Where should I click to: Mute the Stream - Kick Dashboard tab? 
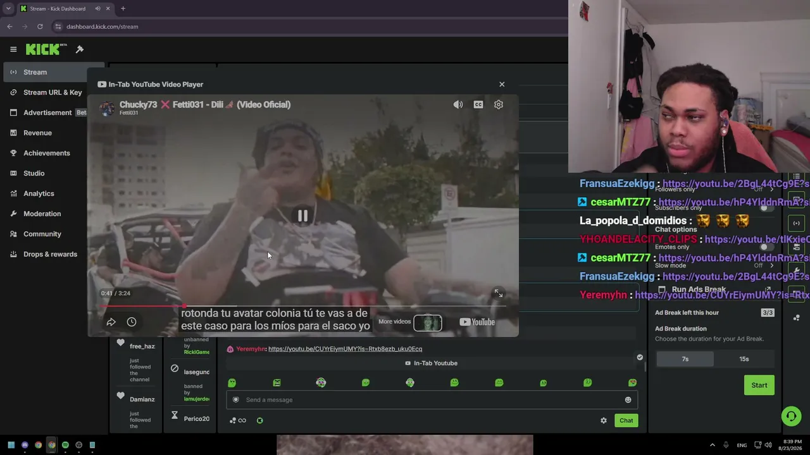coord(97,9)
